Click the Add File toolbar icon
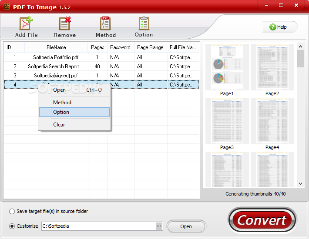 (26, 23)
